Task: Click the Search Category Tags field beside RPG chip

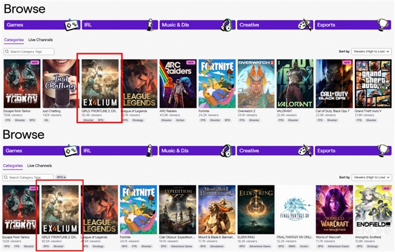Action: tap(28, 177)
